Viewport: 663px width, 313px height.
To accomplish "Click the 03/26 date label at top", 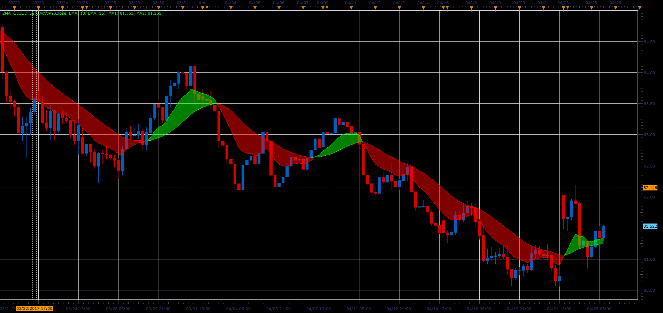I will (x=82, y=3).
